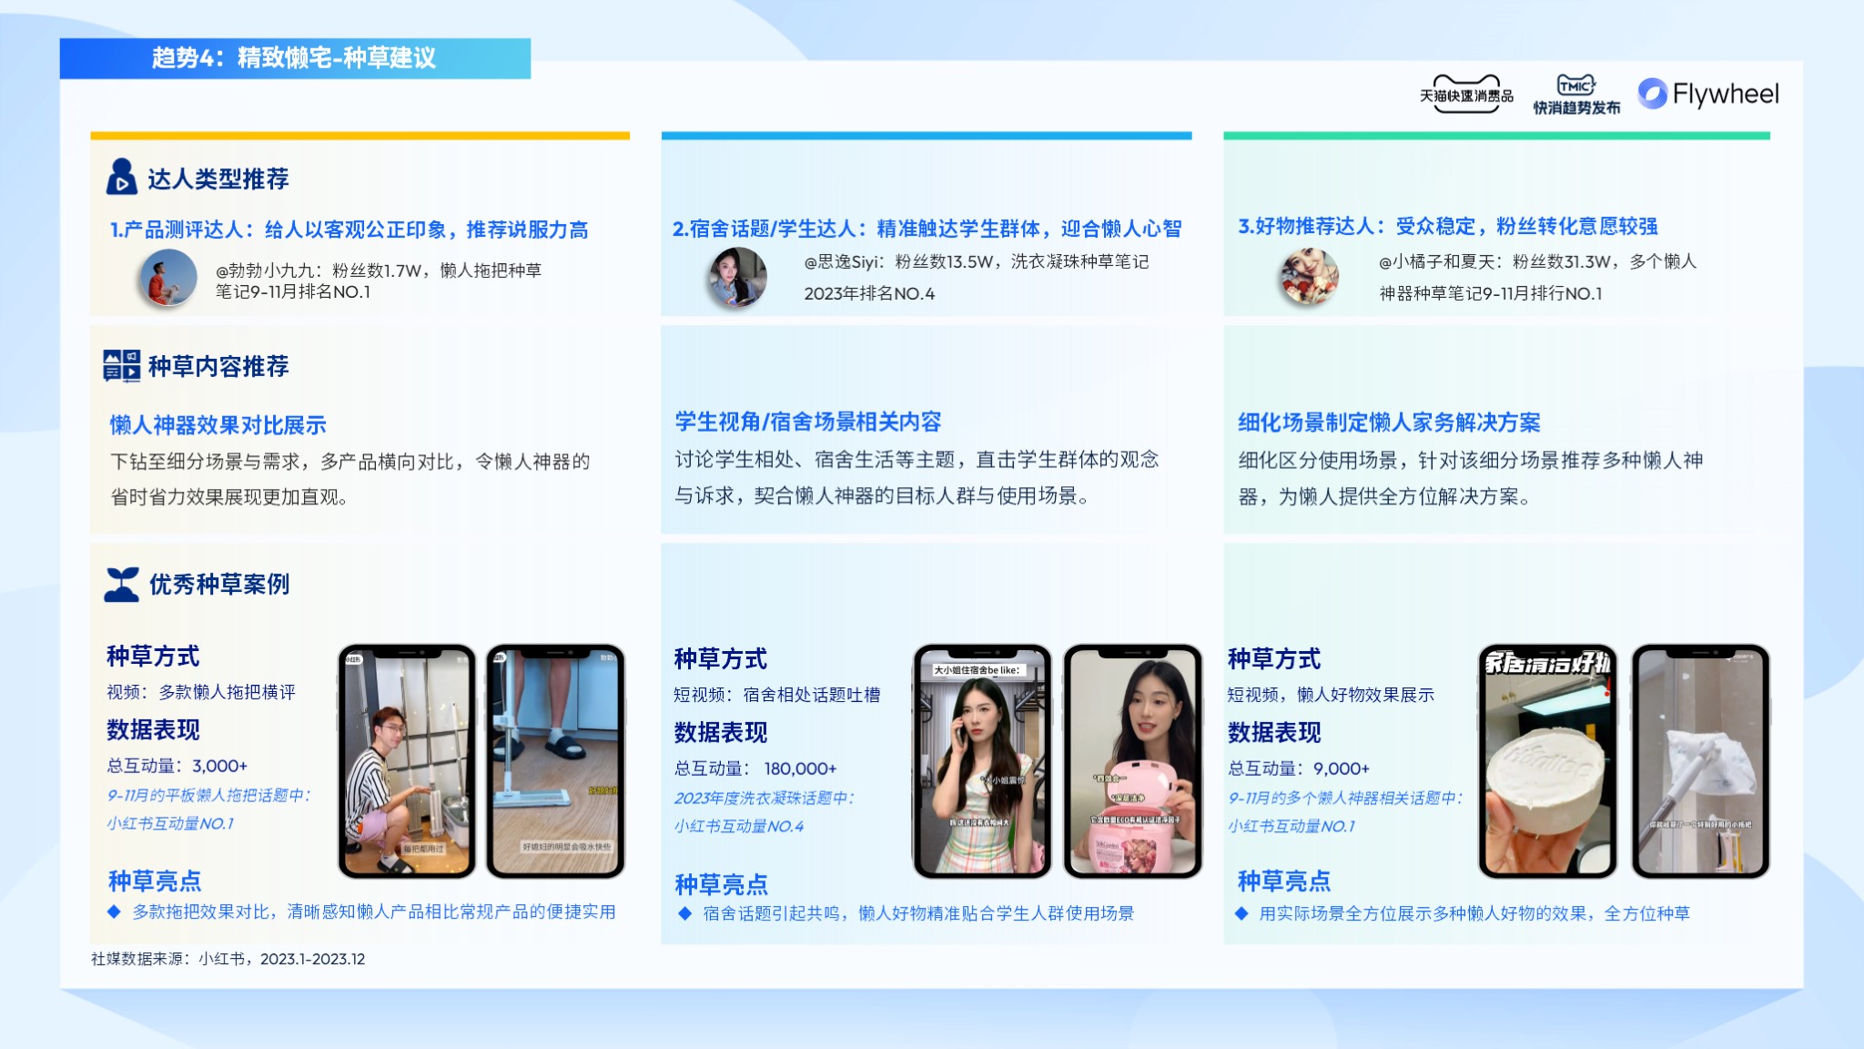The width and height of the screenshot is (1864, 1049).
Task: Click the footer 社媒数据来源：小红书，2023.1-2023.12
Action: coord(228,959)
